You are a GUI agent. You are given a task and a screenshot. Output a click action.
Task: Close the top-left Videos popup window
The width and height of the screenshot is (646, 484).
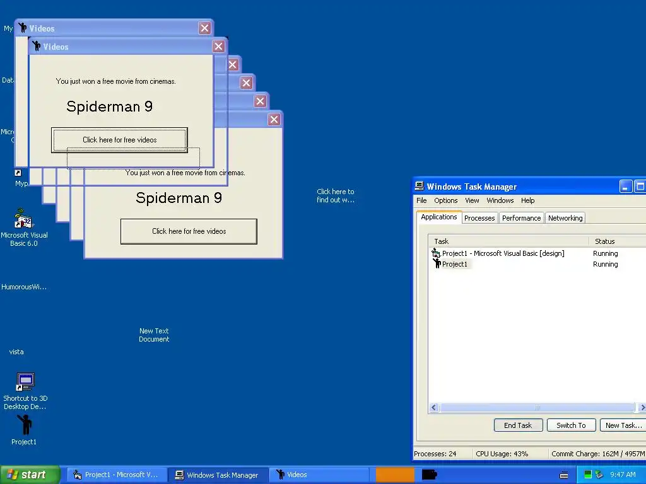click(x=205, y=28)
